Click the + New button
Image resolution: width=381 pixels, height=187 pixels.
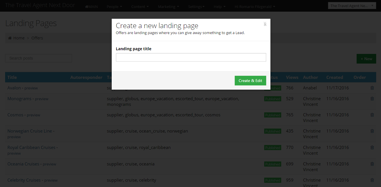(x=366, y=59)
